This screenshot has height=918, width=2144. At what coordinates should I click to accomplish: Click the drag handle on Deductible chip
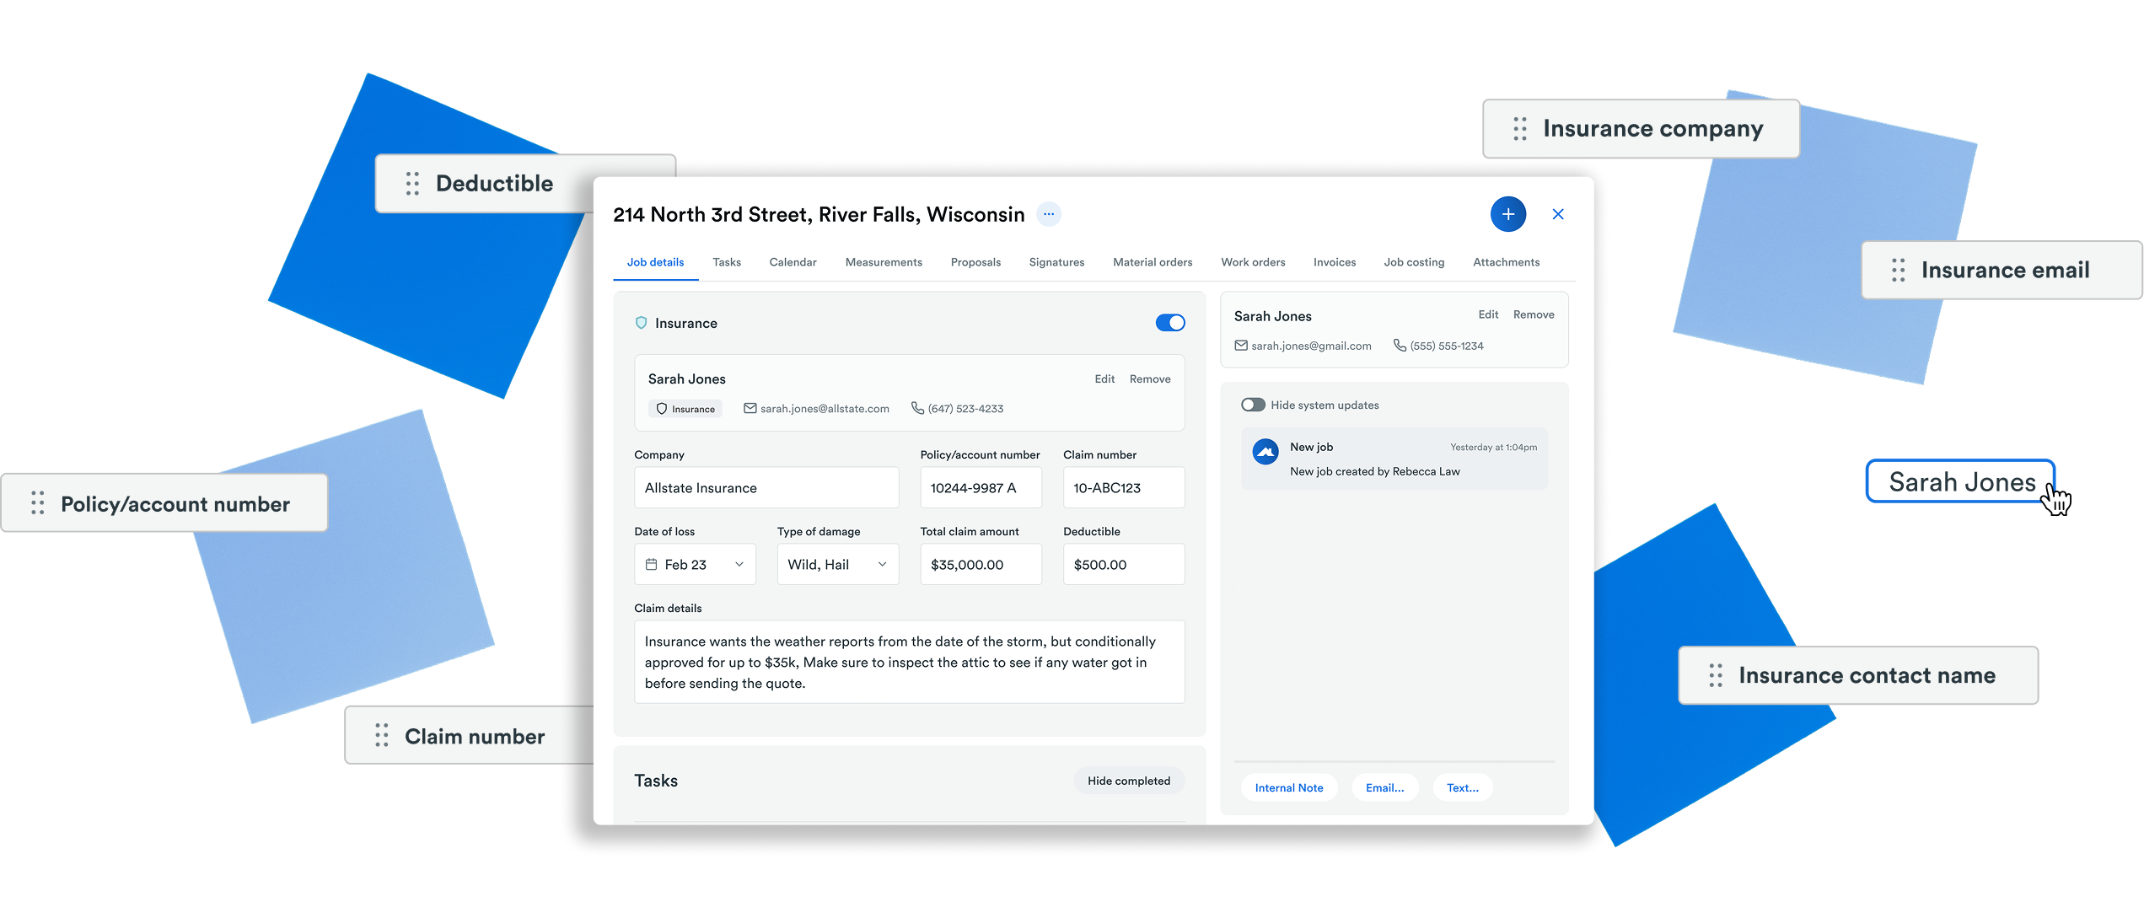[412, 184]
